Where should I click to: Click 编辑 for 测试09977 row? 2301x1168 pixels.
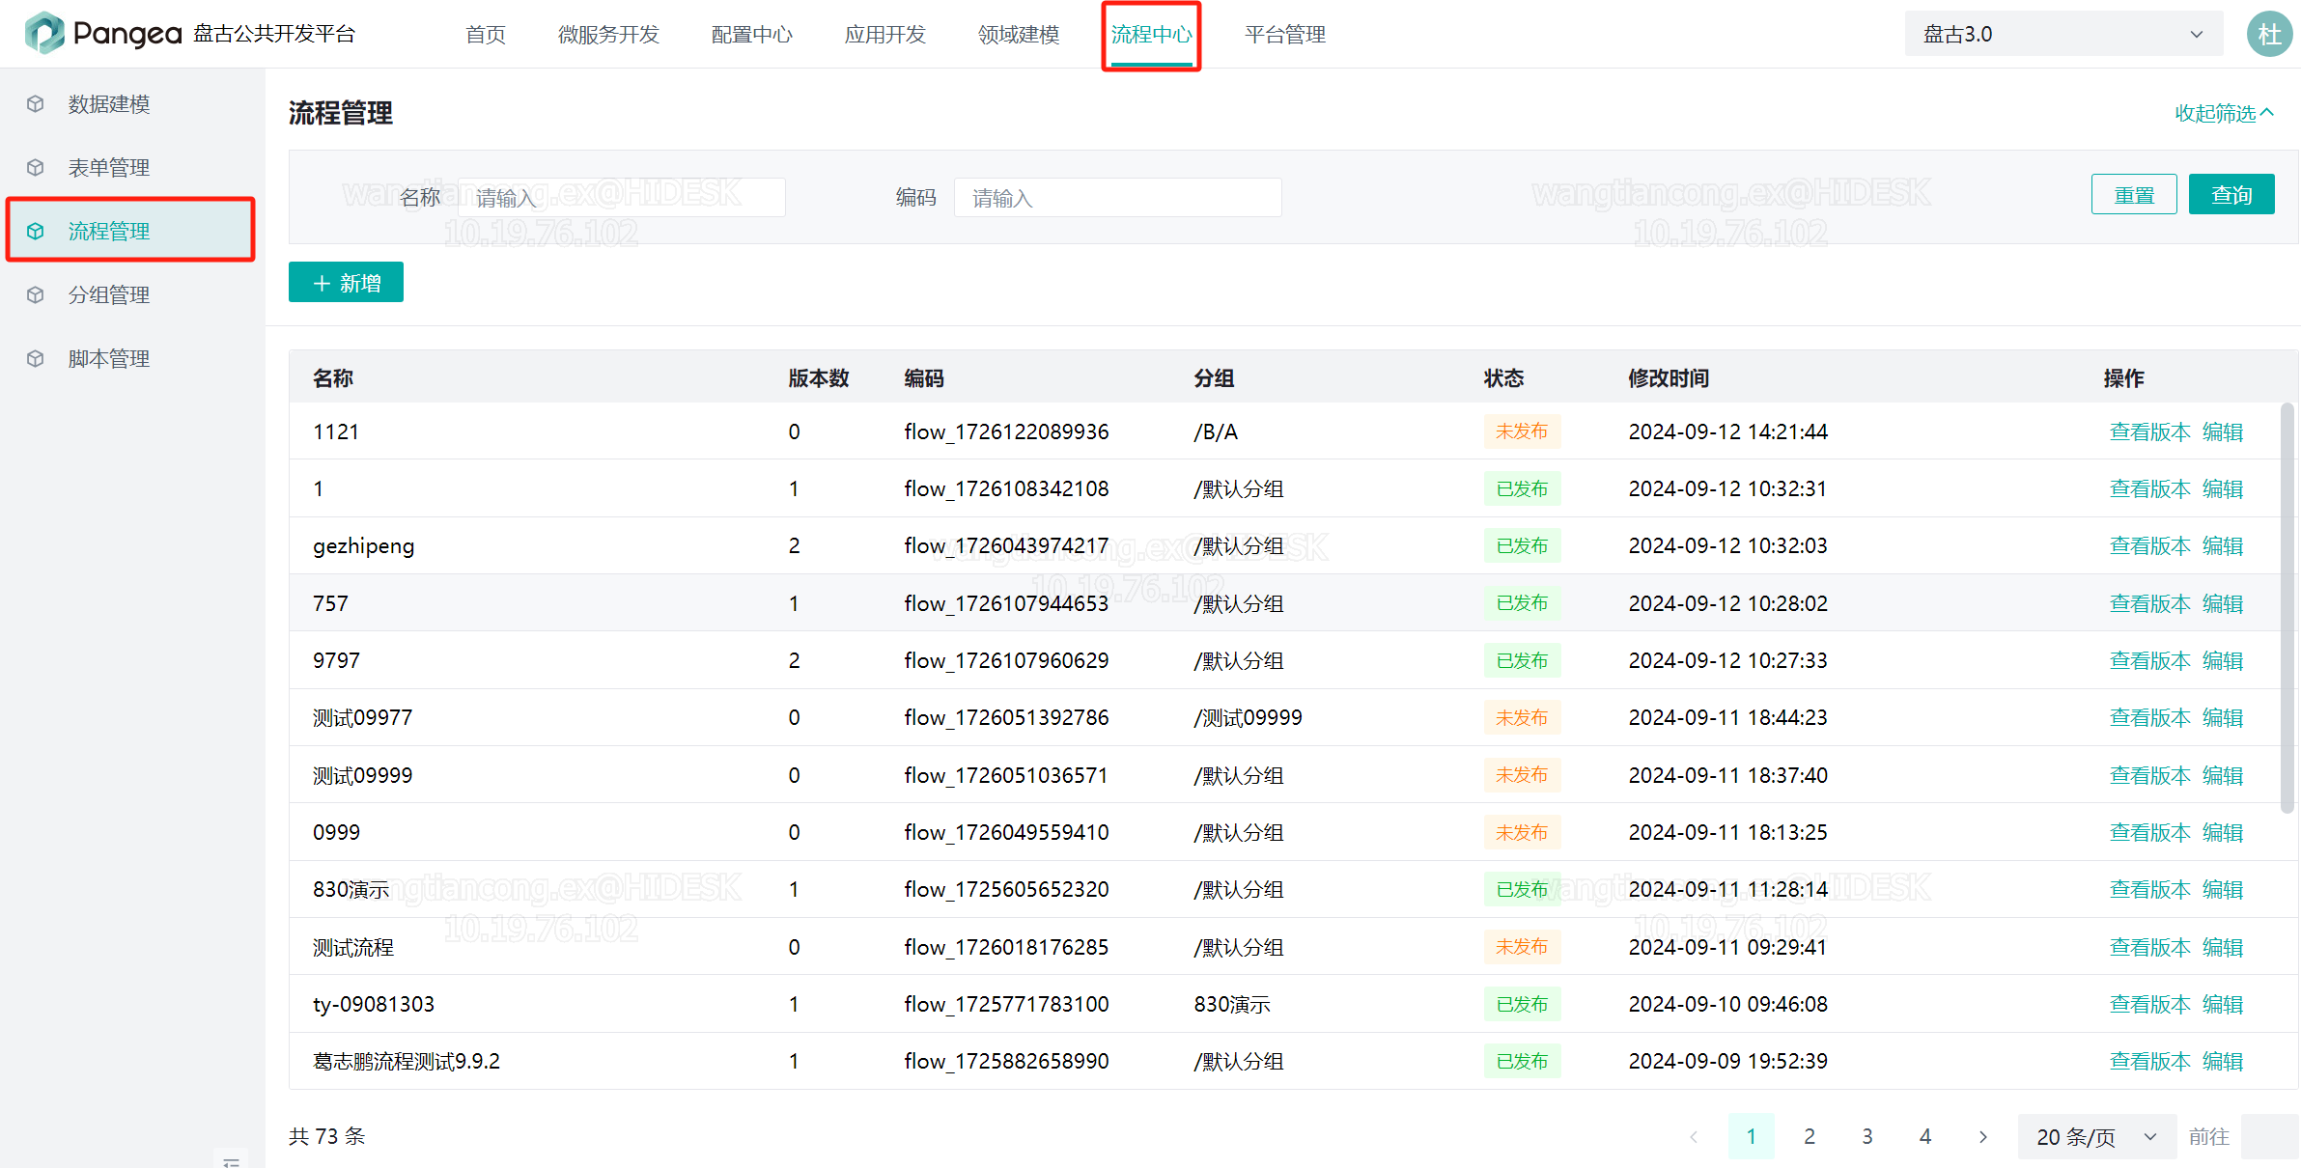[x=2223, y=717]
